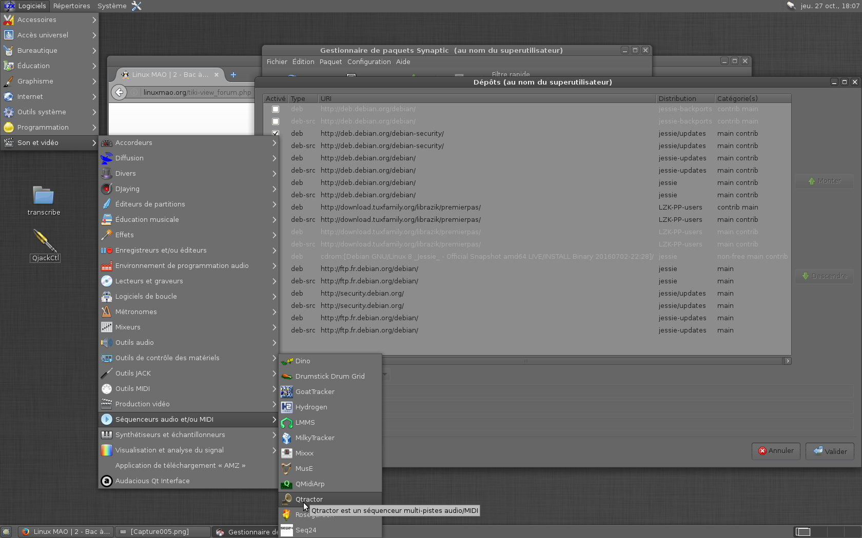The width and height of the screenshot is (862, 538).
Task: Close the Linux MAO browser tab
Action: [x=217, y=75]
